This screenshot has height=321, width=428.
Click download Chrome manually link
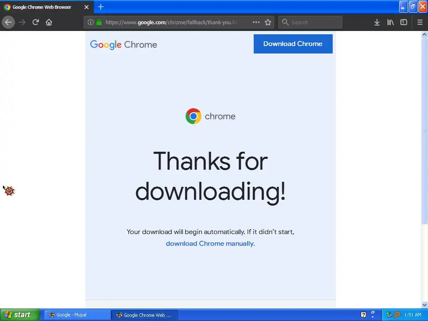pos(211,244)
